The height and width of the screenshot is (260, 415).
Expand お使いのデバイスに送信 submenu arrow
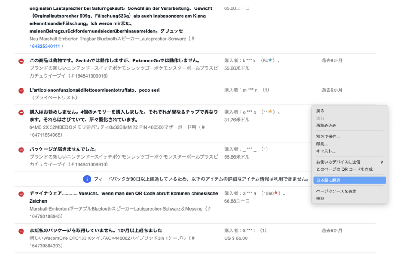point(381,162)
